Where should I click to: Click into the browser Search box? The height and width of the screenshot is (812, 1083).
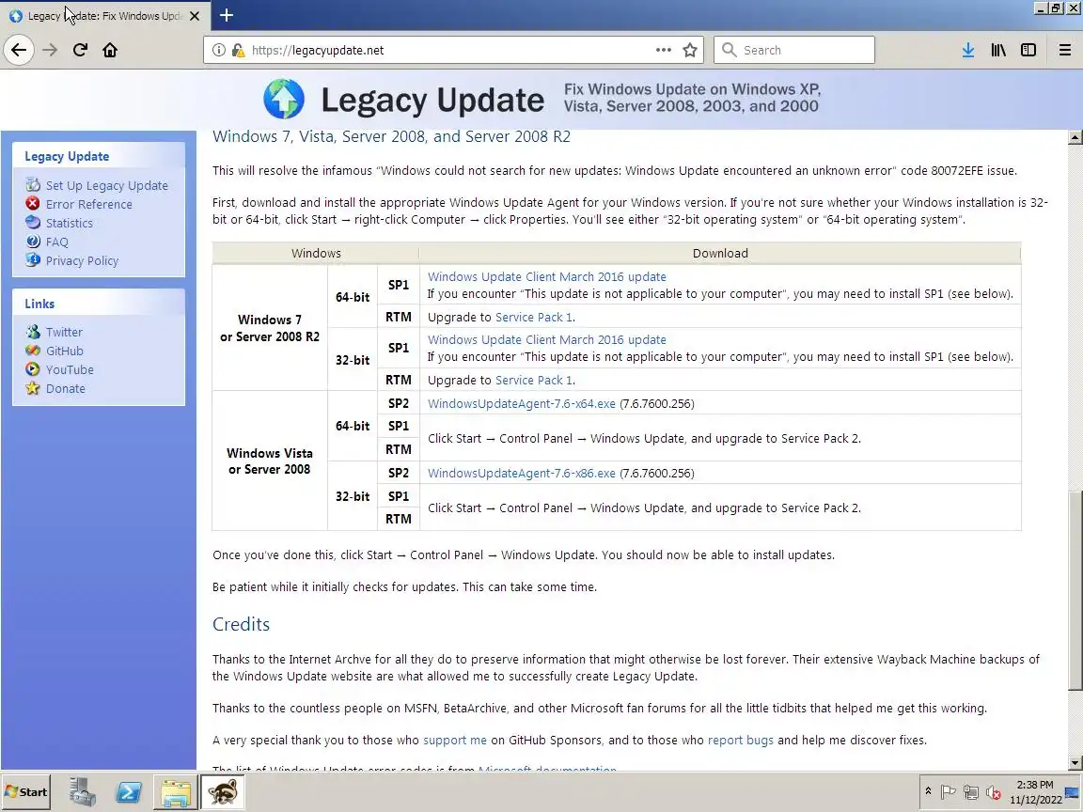[794, 50]
